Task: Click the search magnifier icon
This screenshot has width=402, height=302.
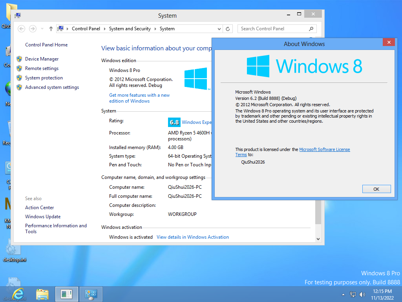Action: (x=311, y=29)
